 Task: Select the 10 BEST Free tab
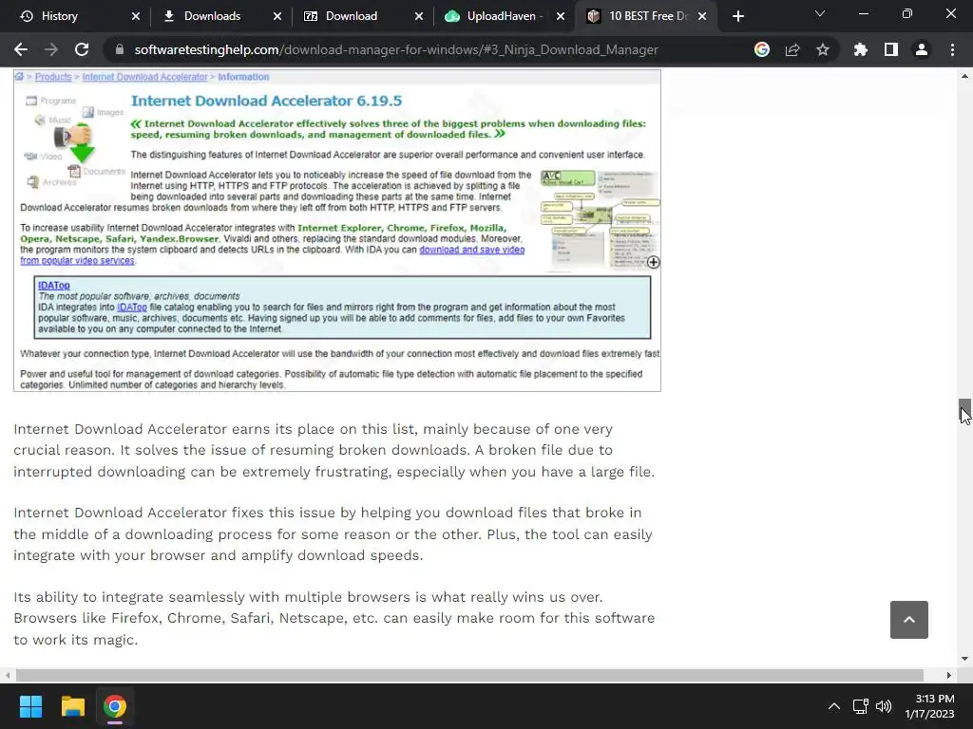click(646, 16)
